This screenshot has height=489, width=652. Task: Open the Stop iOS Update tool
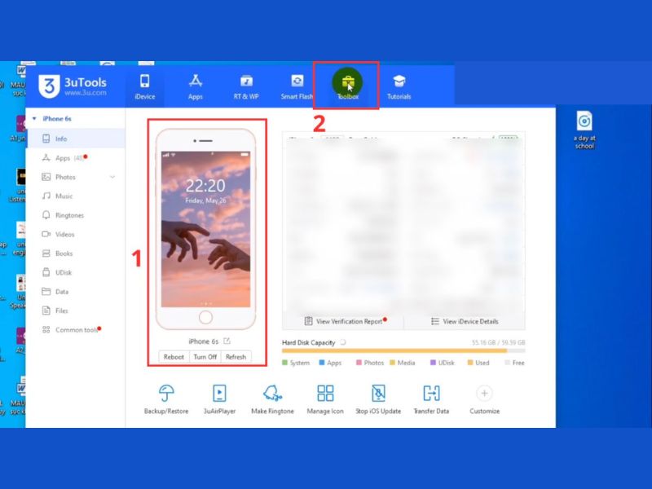tap(378, 399)
